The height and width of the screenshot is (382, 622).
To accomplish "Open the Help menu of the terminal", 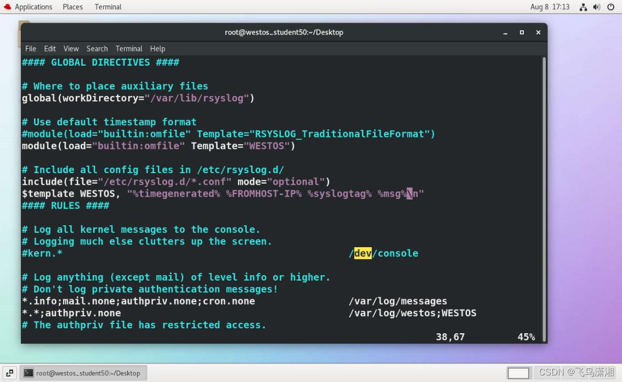I will 157,48.
